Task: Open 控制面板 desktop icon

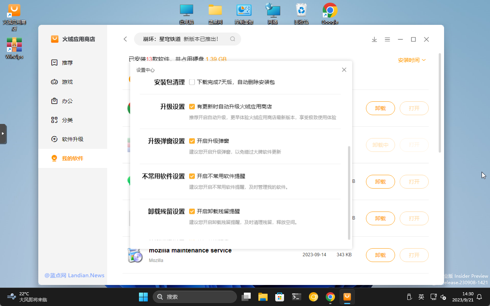Action: click(x=244, y=14)
